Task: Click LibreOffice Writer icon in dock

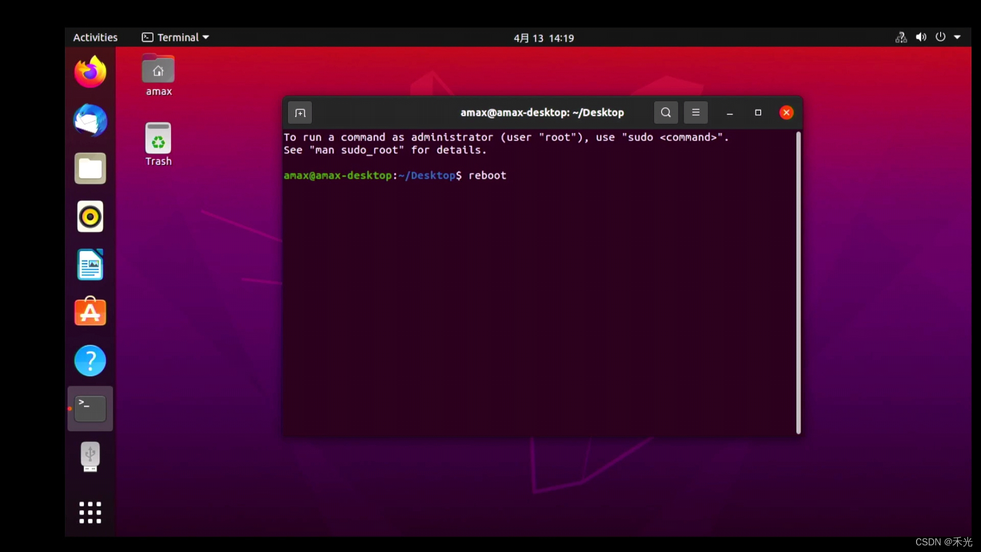Action: [89, 264]
